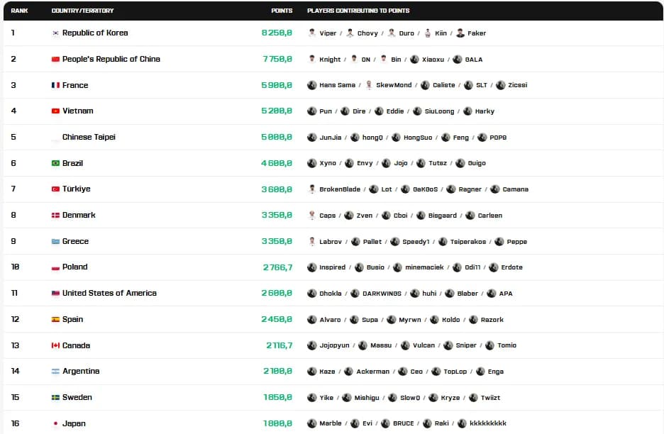This screenshot has width=664, height=434.
Task: Click Korea's points value 8250,0
Action: [277, 33]
